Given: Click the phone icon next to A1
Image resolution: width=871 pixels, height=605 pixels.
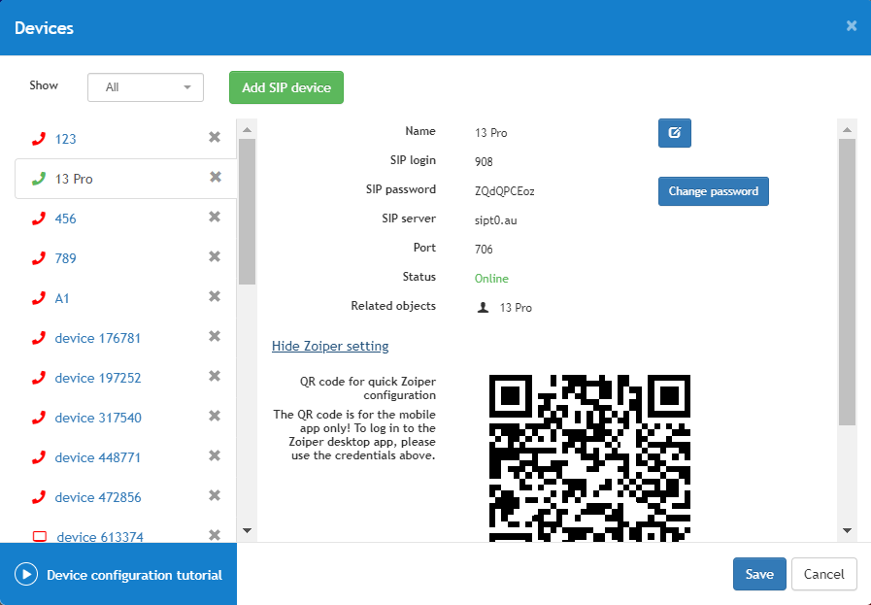Looking at the screenshot, I should point(38,298).
